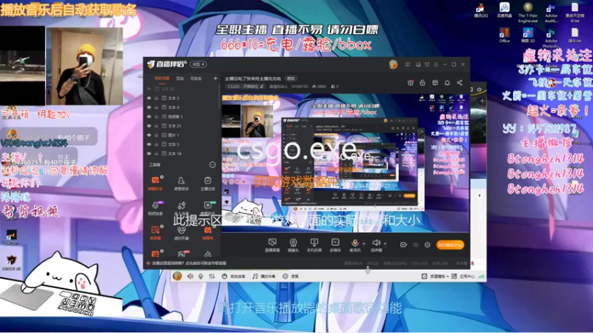This screenshot has height=333, width=593.
Task: Open the 弹幕助手 tool in the toolbox
Action: pyautogui.click(x=156, y=183)
